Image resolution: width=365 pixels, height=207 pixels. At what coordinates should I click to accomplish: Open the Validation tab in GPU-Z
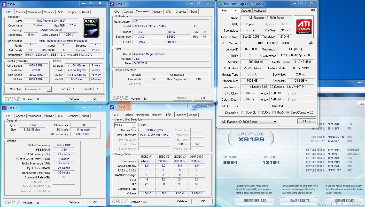tap(260, 11)
